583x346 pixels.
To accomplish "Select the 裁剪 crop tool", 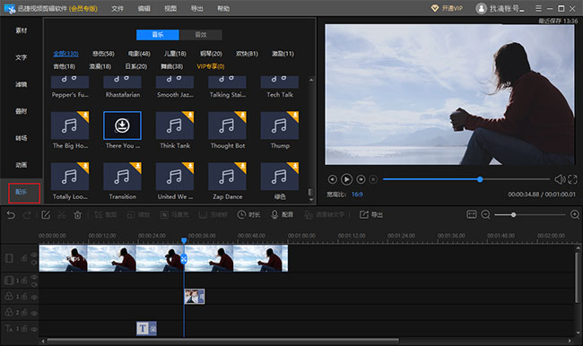I will click(x=105, y=215).
